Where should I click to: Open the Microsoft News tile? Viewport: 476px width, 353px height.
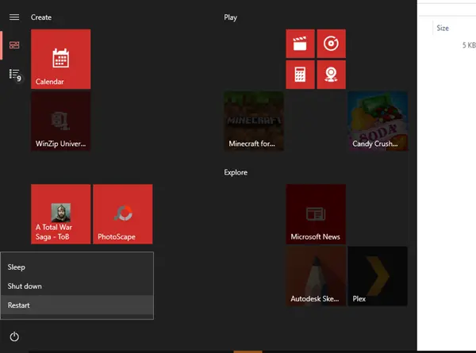coord(316,213)
